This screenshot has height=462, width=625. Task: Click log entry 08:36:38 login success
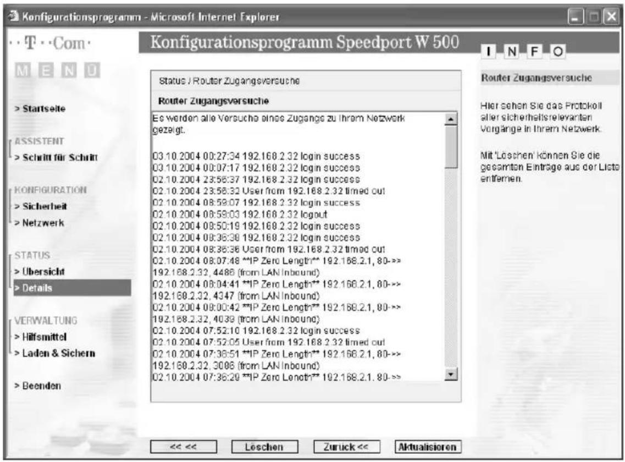tap(256, 238)
